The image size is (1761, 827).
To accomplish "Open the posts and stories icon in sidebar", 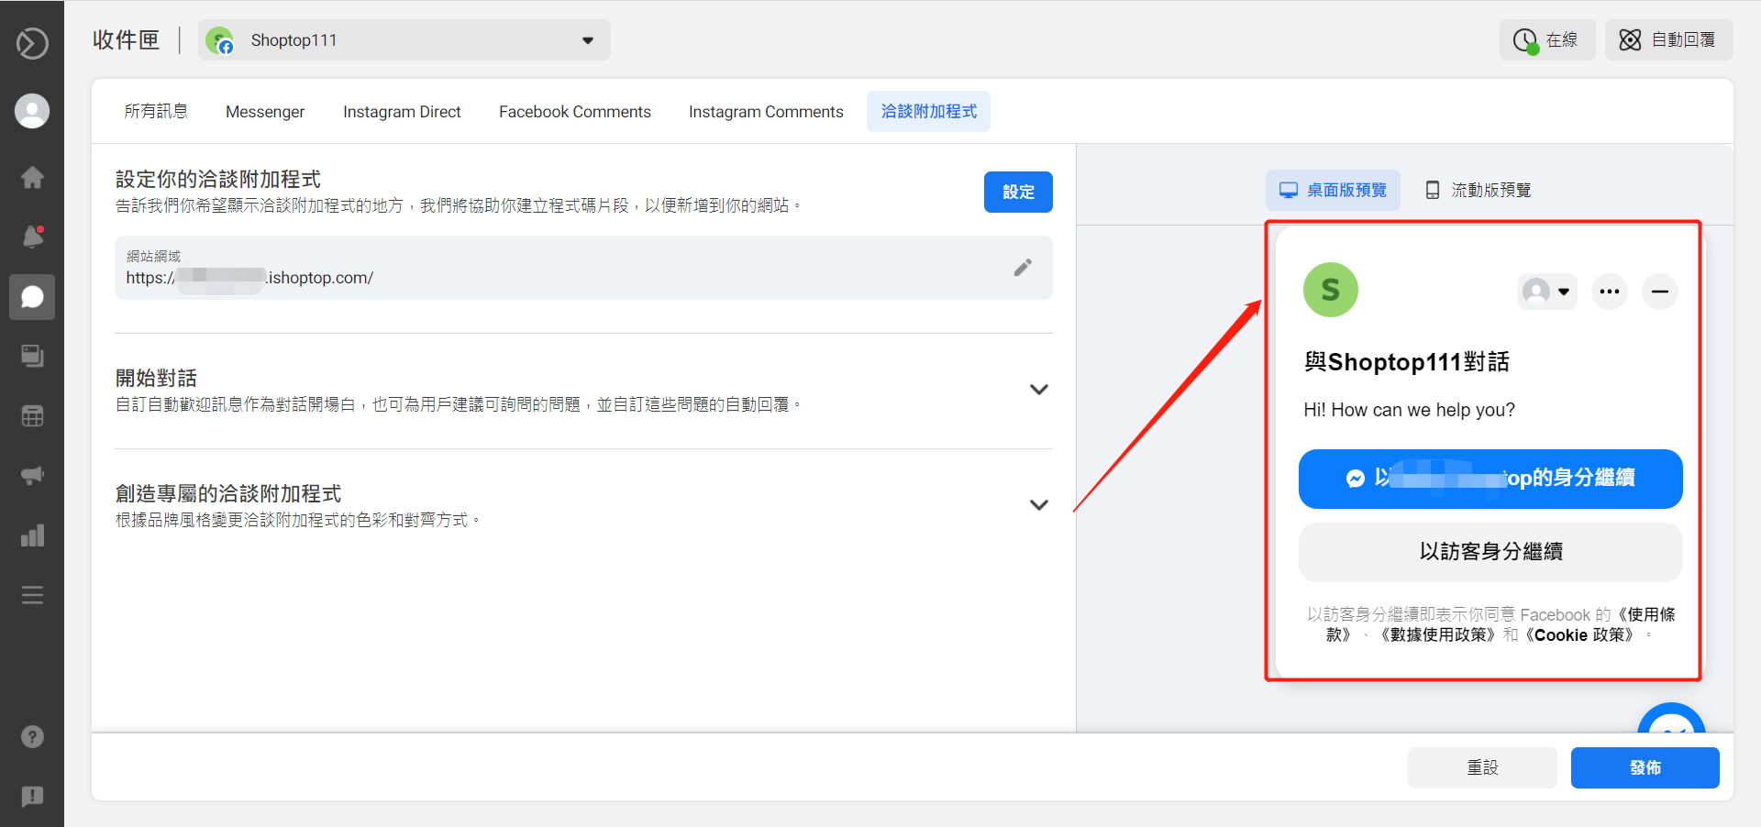I will (32, 356).
